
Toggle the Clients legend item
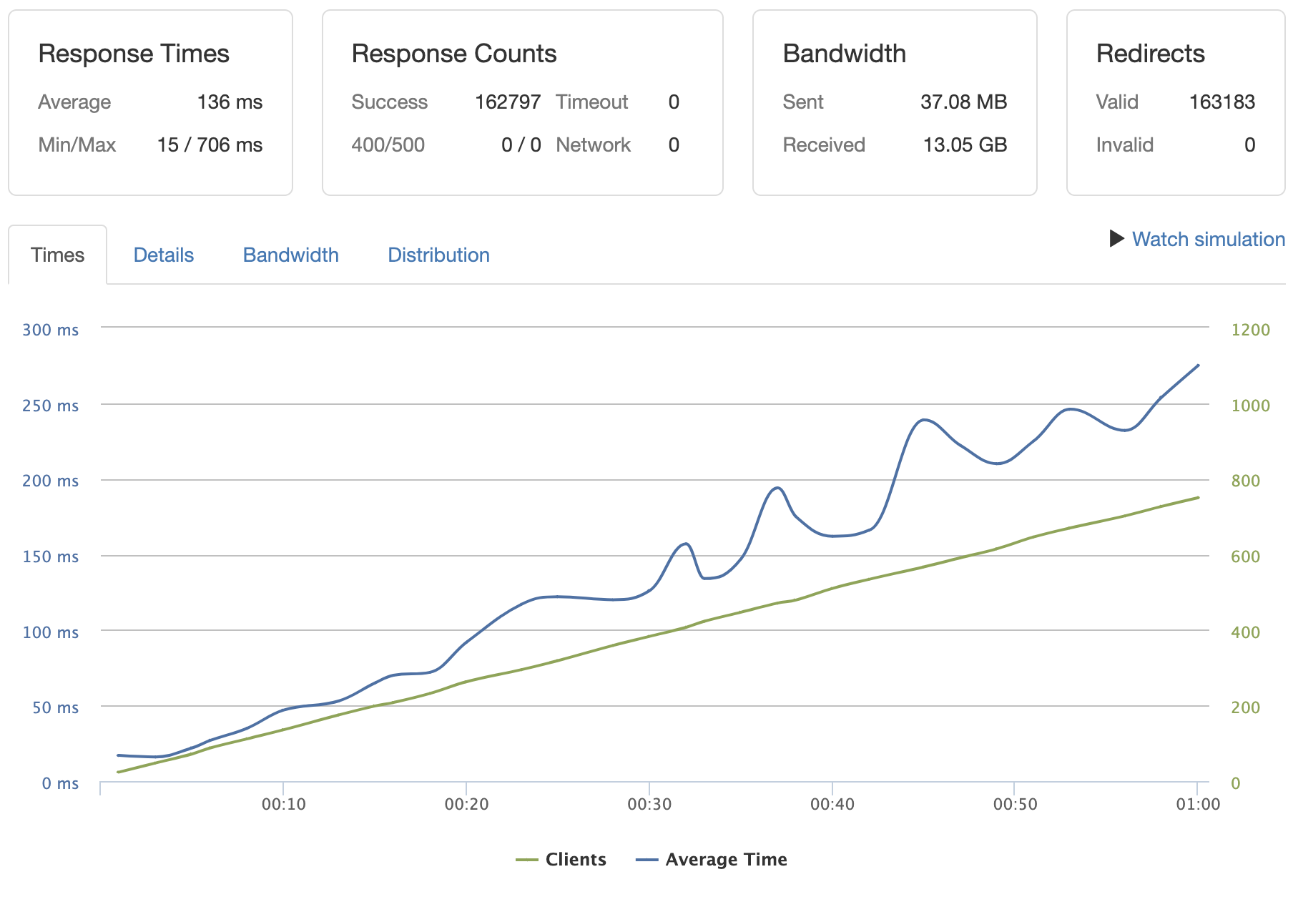coord(561,859)
